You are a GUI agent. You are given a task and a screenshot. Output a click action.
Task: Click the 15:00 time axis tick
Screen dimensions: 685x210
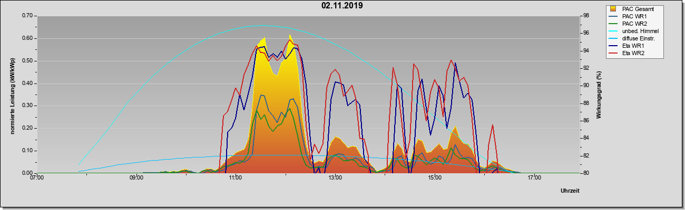tap(434, 178)
